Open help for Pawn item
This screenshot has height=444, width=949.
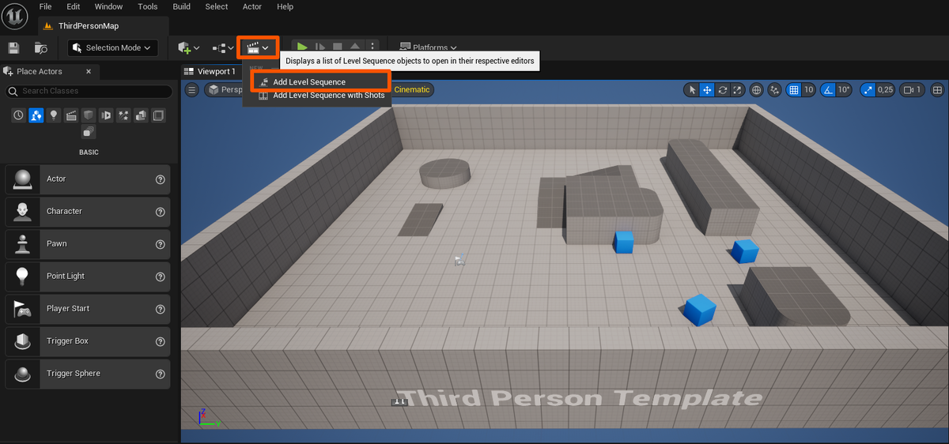(x=161, y=244)
